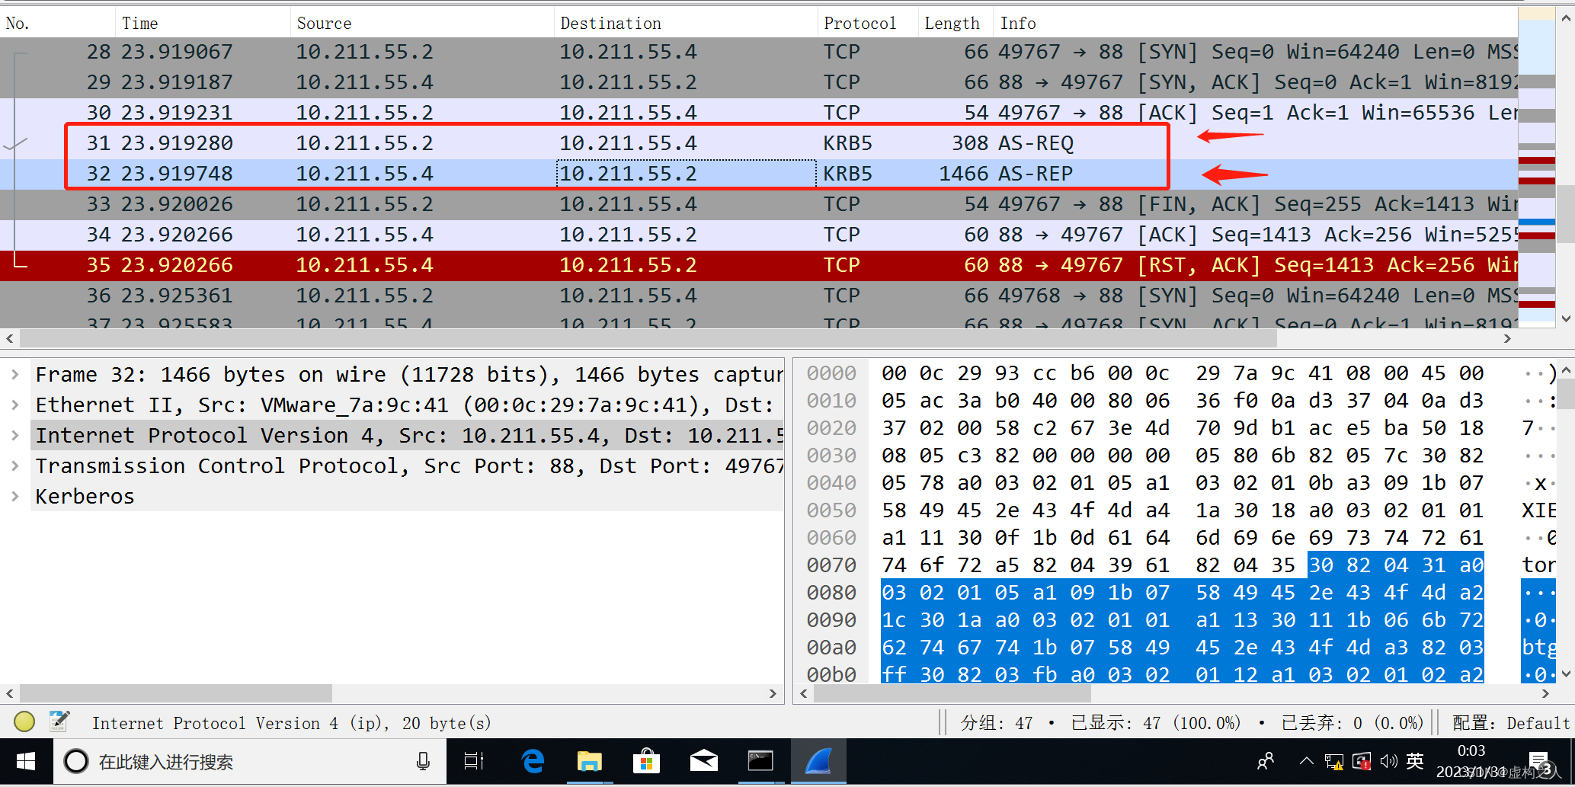Sort packets by the Length column
1575x787 pixels.
coord(956,23)
